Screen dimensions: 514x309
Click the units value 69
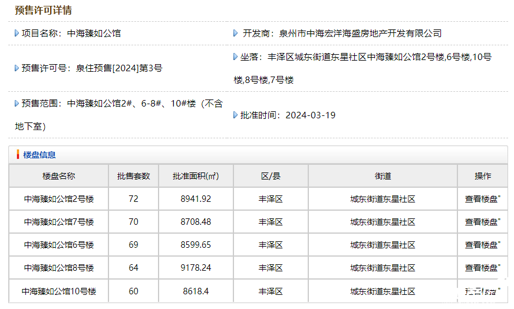tap(133, 245)
